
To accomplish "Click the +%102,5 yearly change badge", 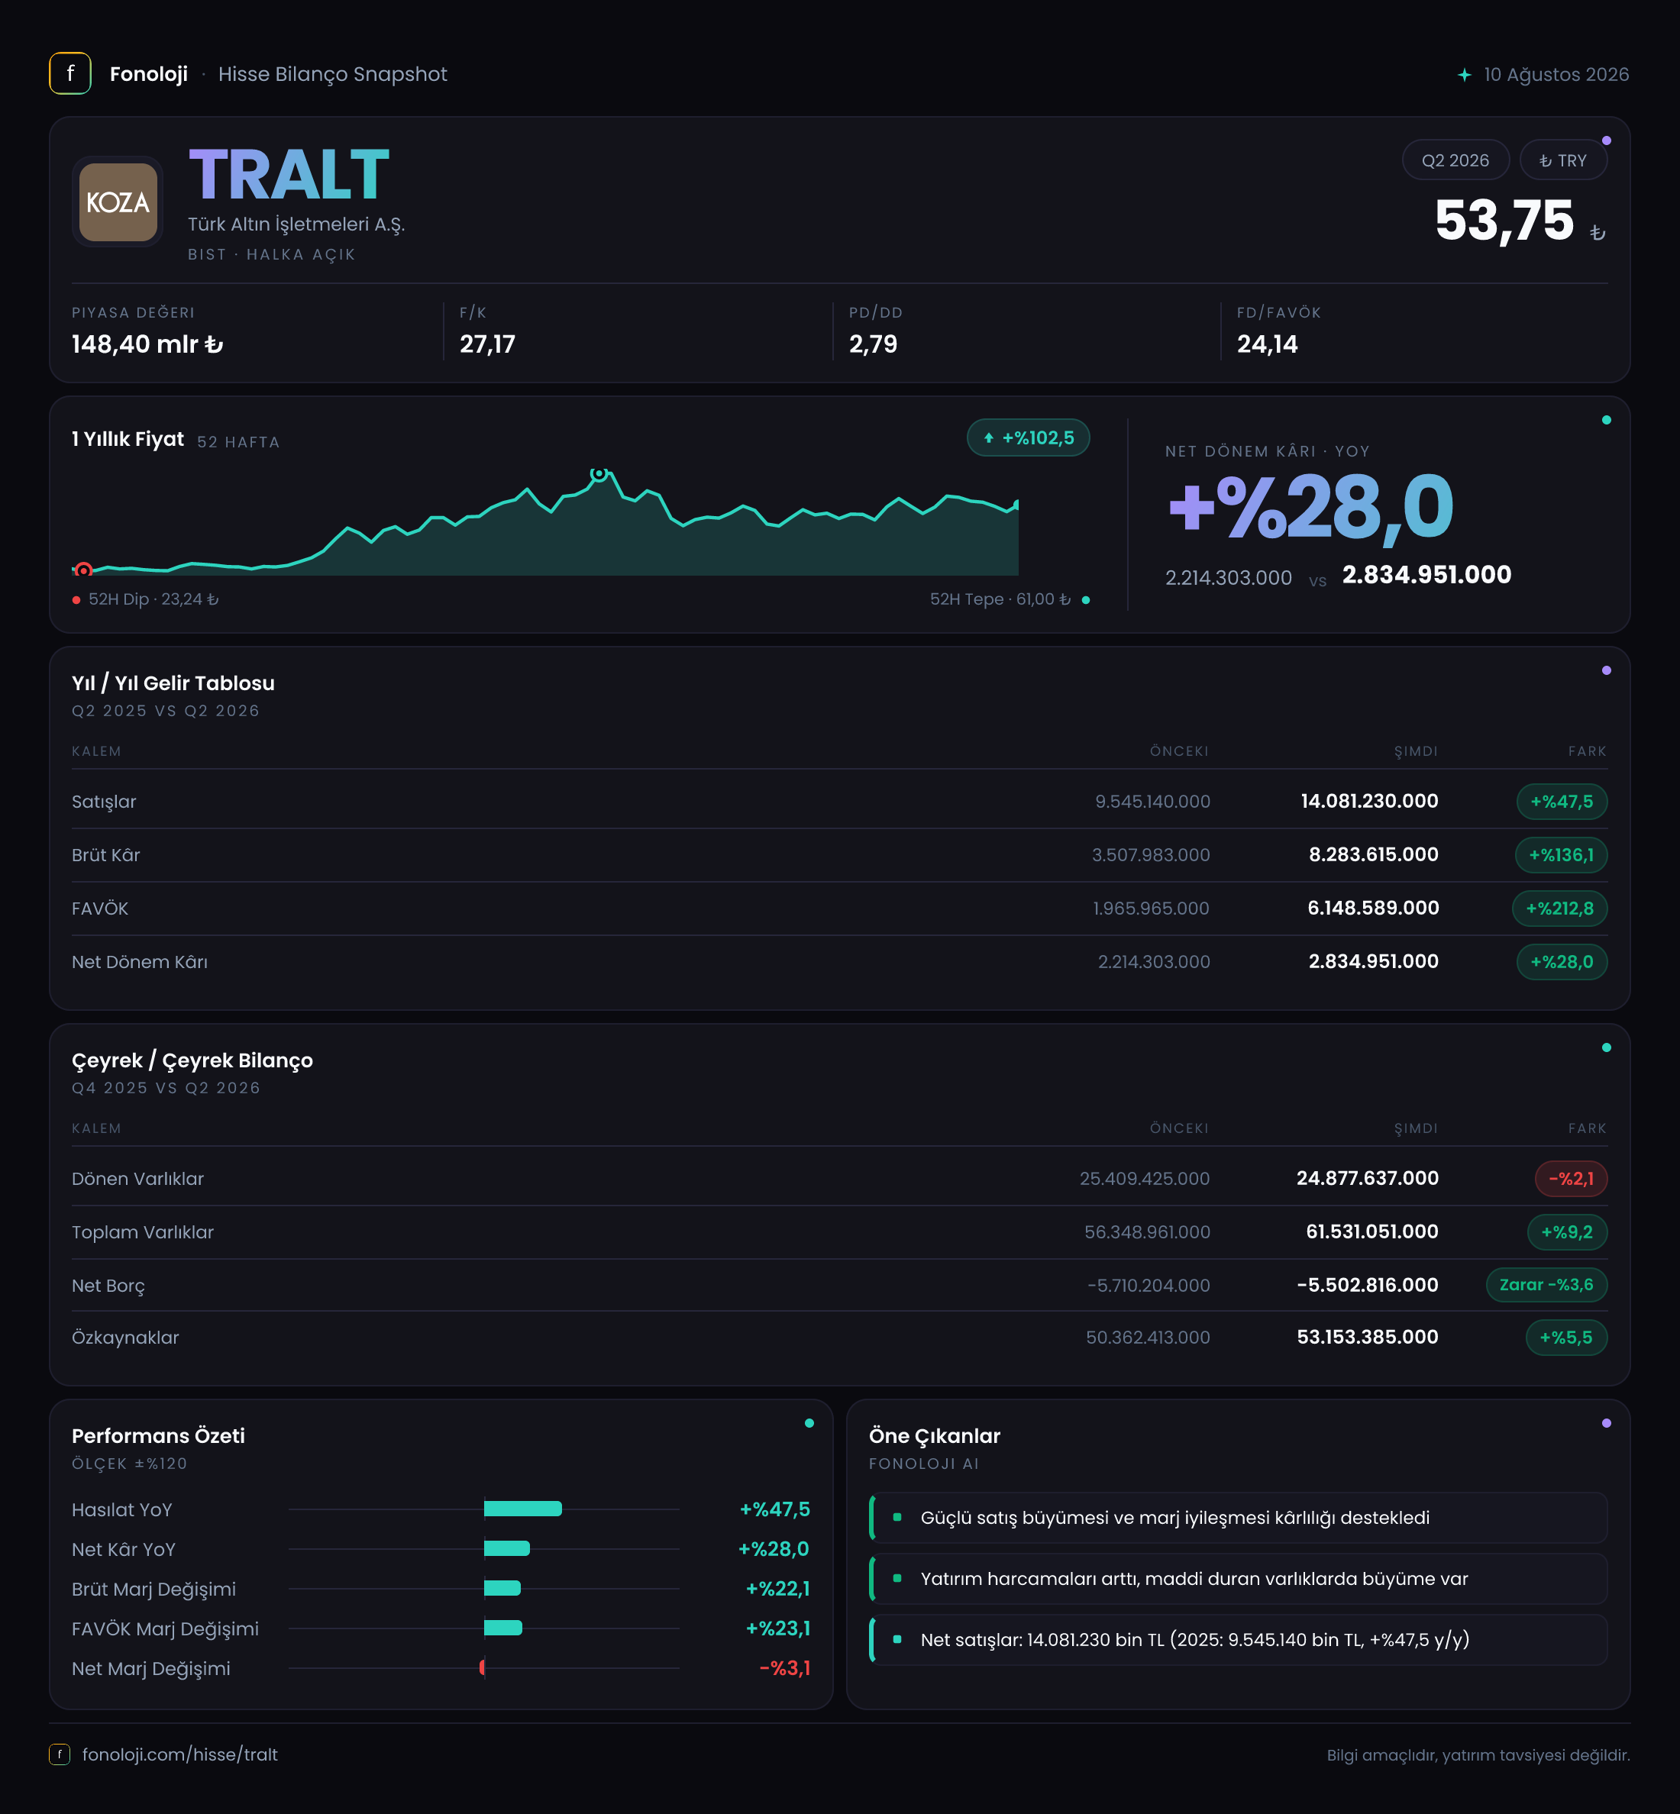I will 1028,438.
